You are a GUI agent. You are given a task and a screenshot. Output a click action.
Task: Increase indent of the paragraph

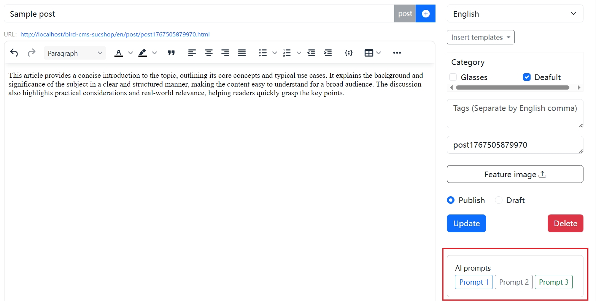[x=328, y=53]
